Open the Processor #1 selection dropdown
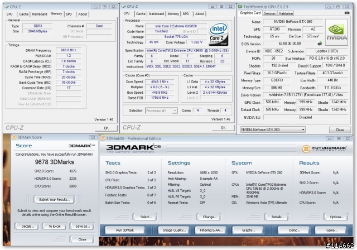 point(161,110)
